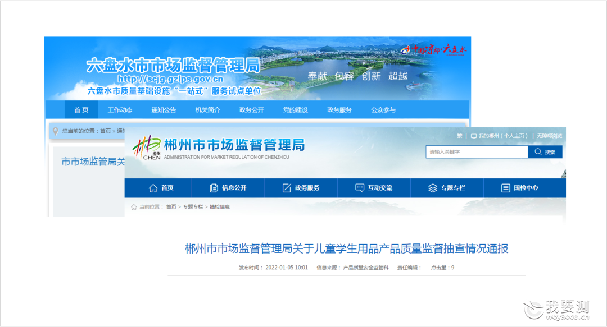Select 专题专栏 text in Chenzhou navigation

point(454,188)
